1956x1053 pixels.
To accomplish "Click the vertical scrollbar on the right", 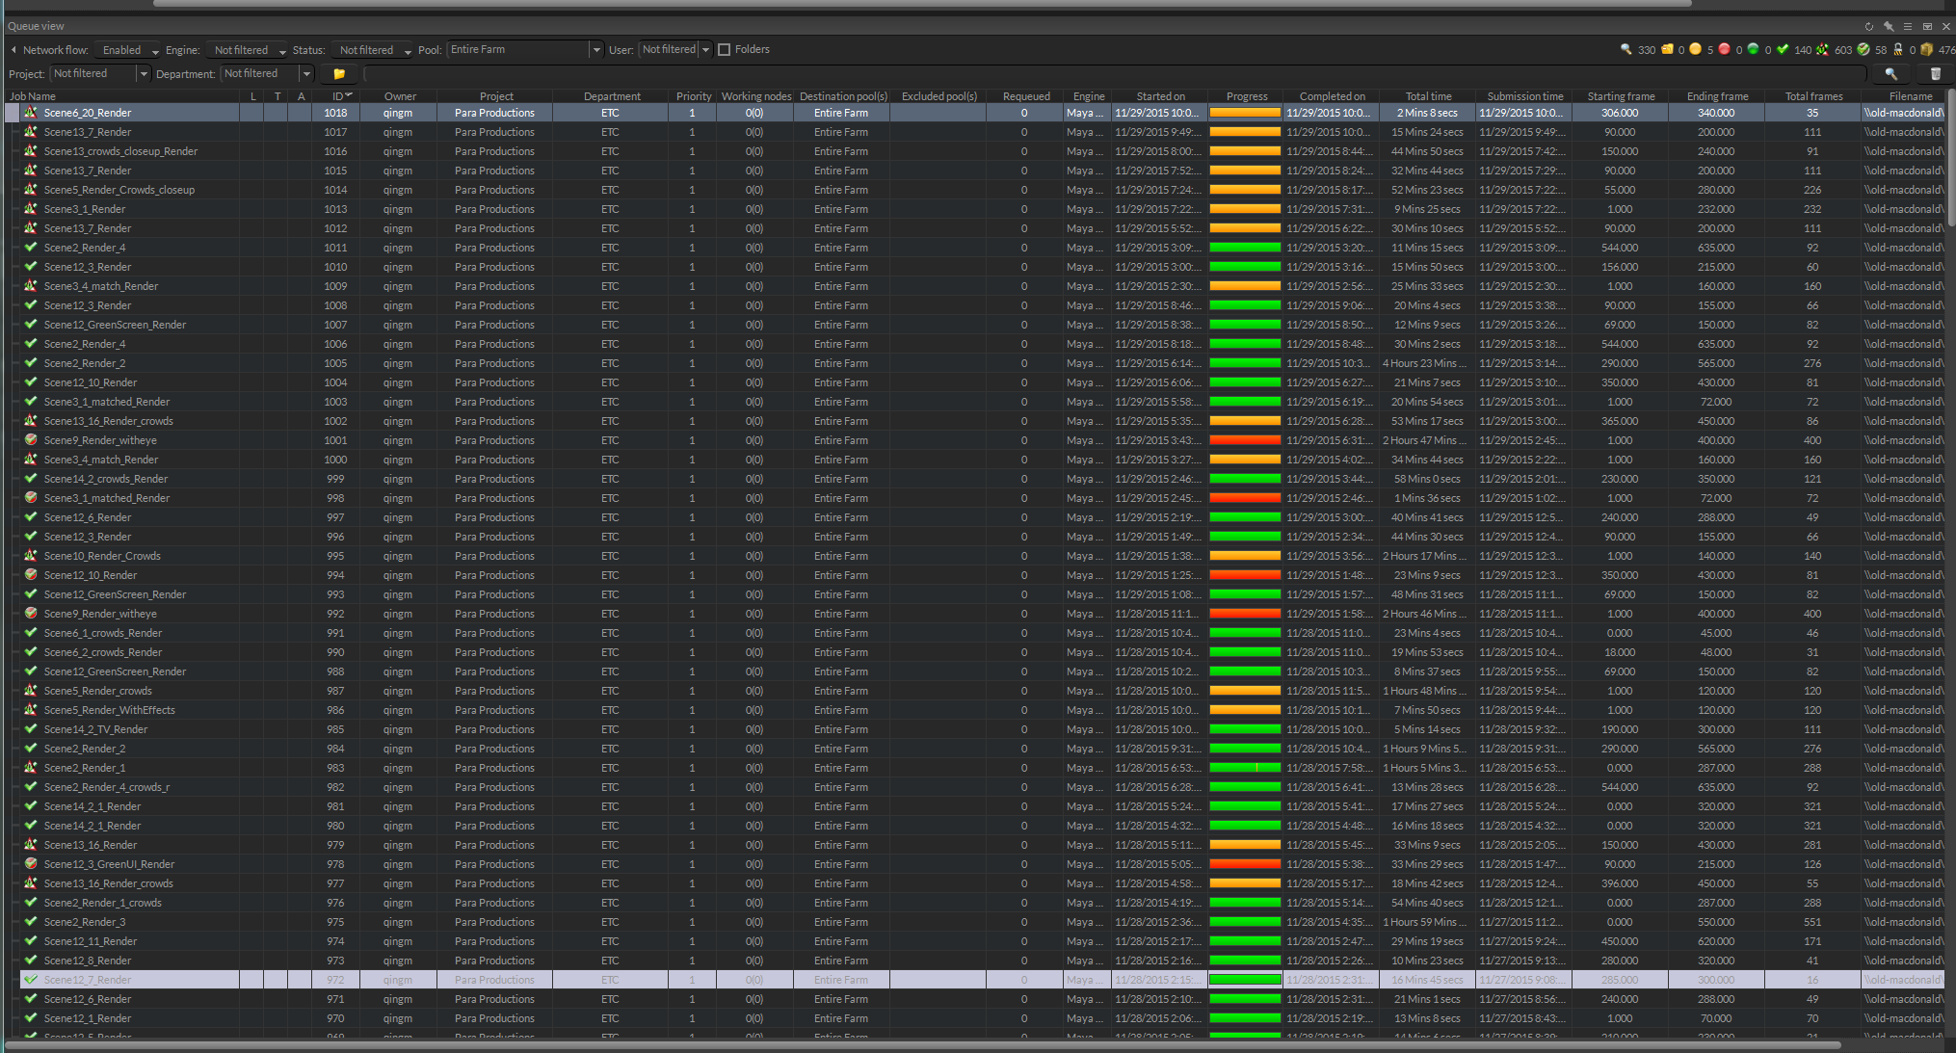I will (1951, 159).
